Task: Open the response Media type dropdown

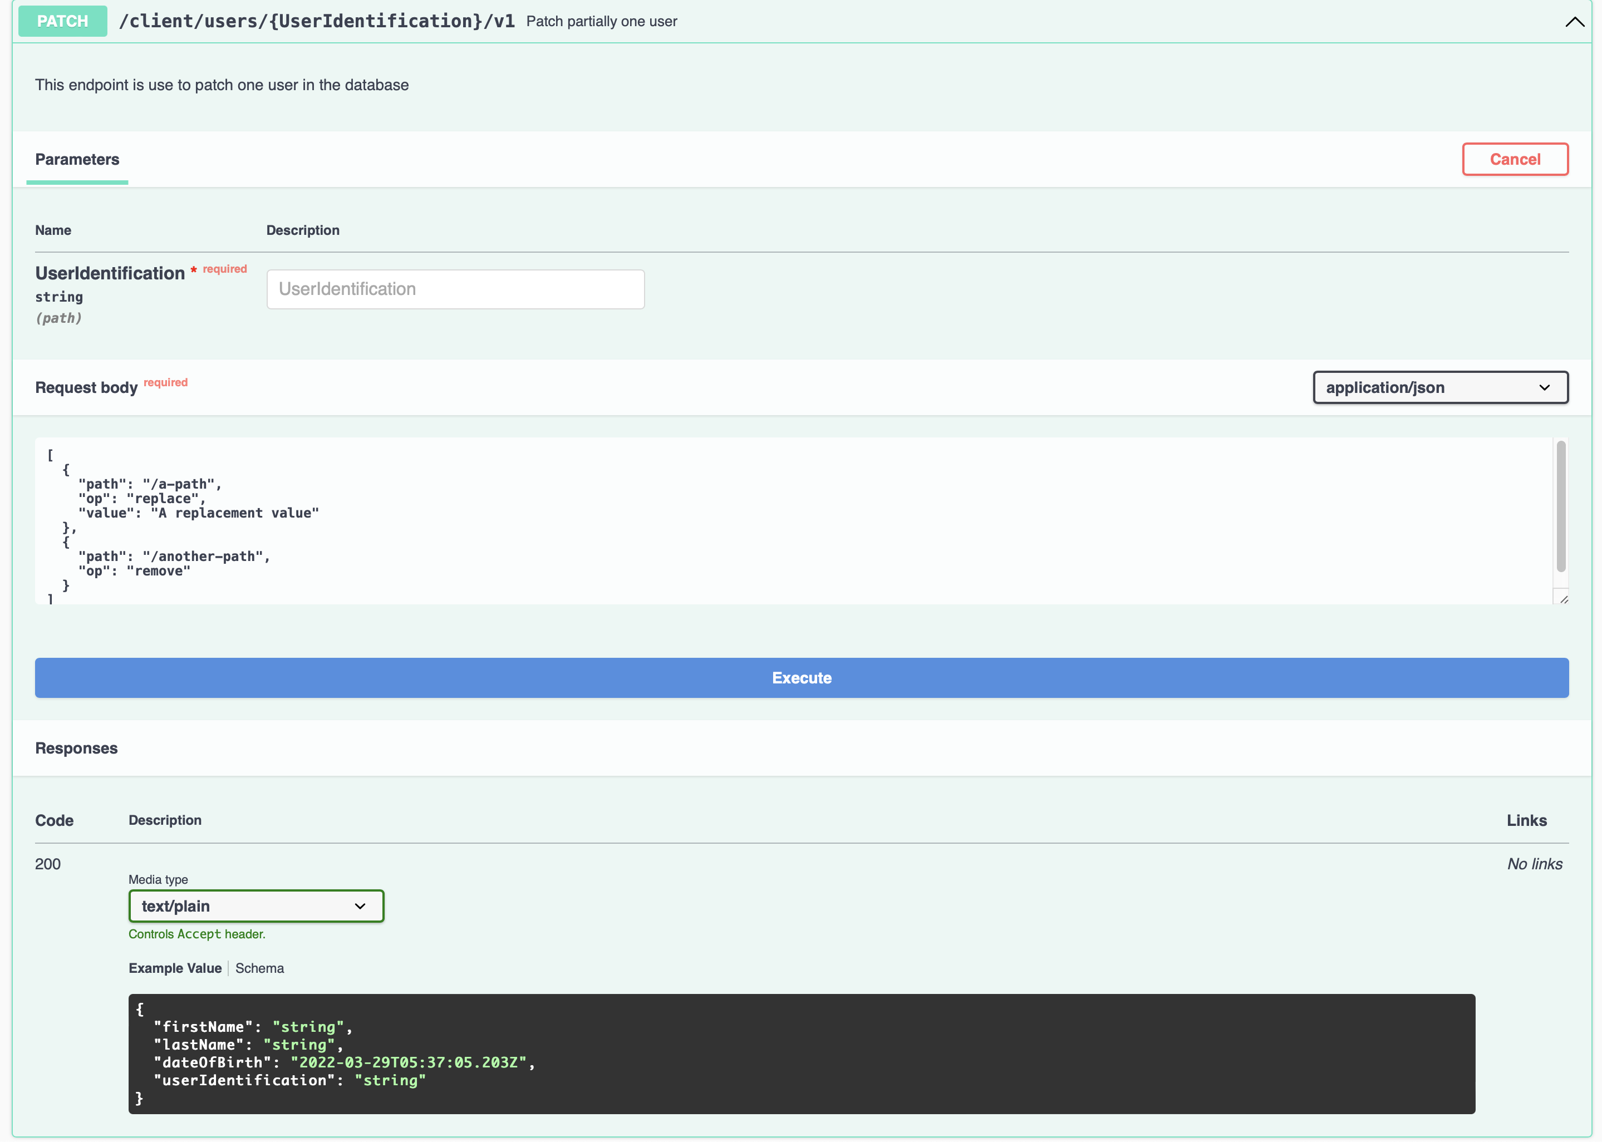Action: pos(256,905)
